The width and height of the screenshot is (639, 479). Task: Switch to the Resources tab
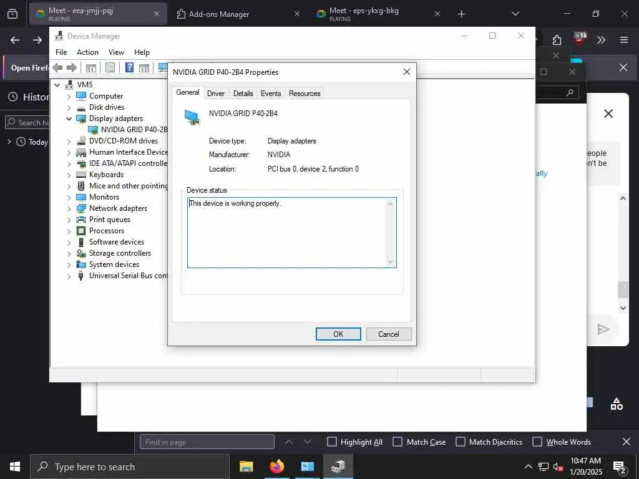tap(305, 94)
